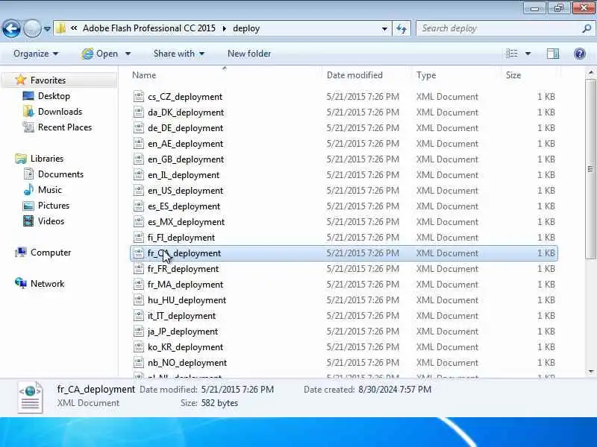This screenshot has width=597, height=447.
Task: Change view with the view icon
Action: pyautogui.click(x=512, y=54)
